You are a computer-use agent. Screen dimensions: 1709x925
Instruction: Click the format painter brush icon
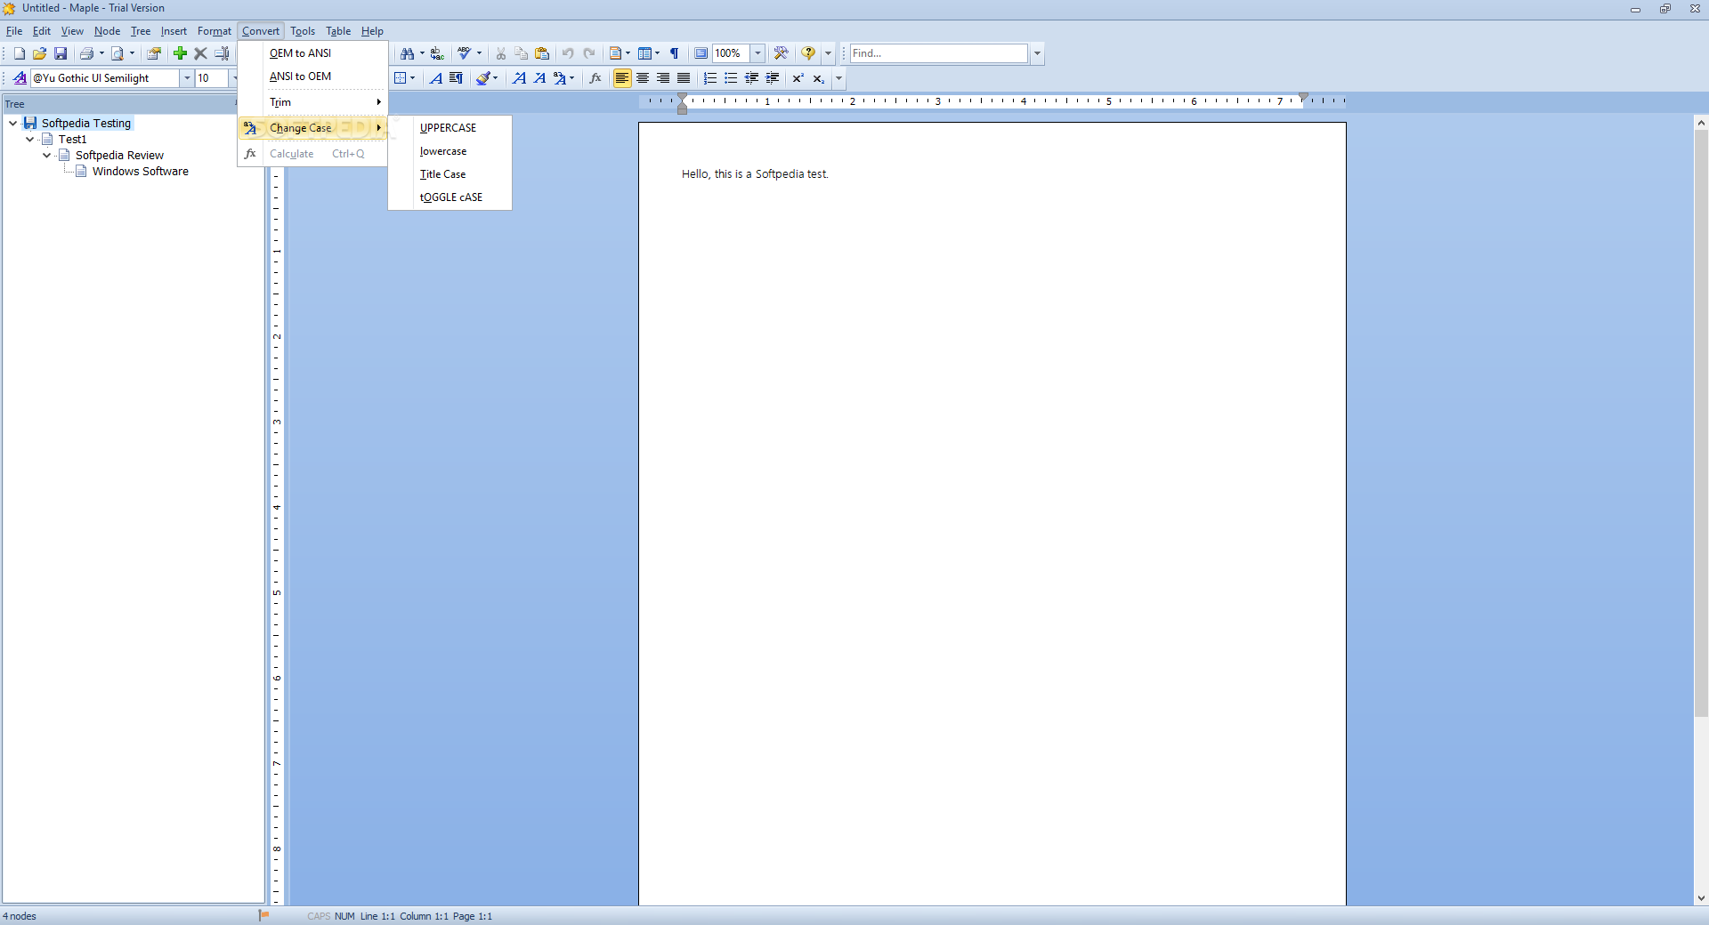pos(482,78)
